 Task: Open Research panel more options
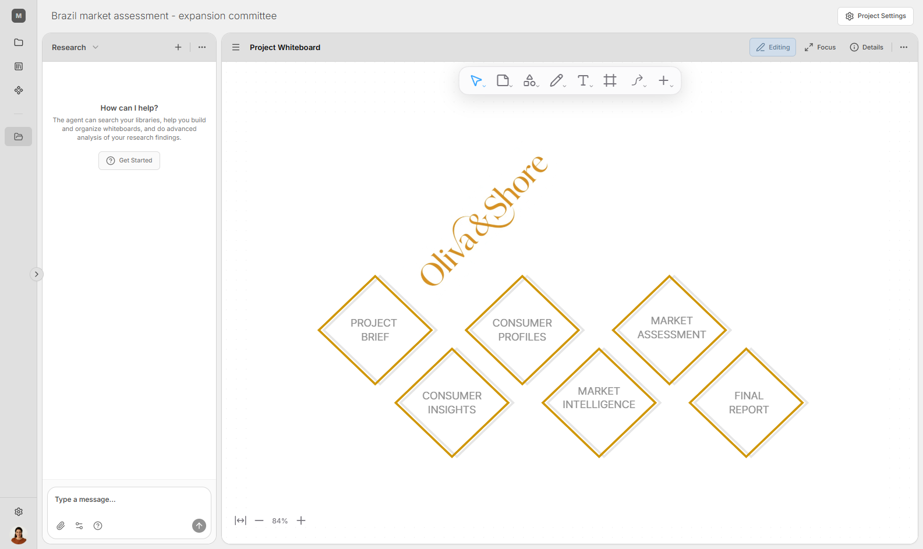(202, 47)
